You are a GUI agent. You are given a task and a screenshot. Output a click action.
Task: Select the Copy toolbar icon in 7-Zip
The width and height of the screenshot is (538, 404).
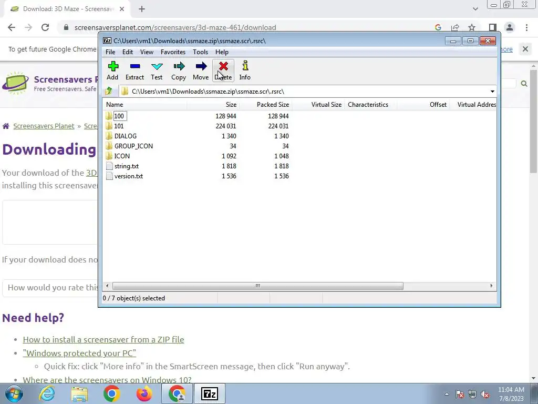(x=179, y=71)
